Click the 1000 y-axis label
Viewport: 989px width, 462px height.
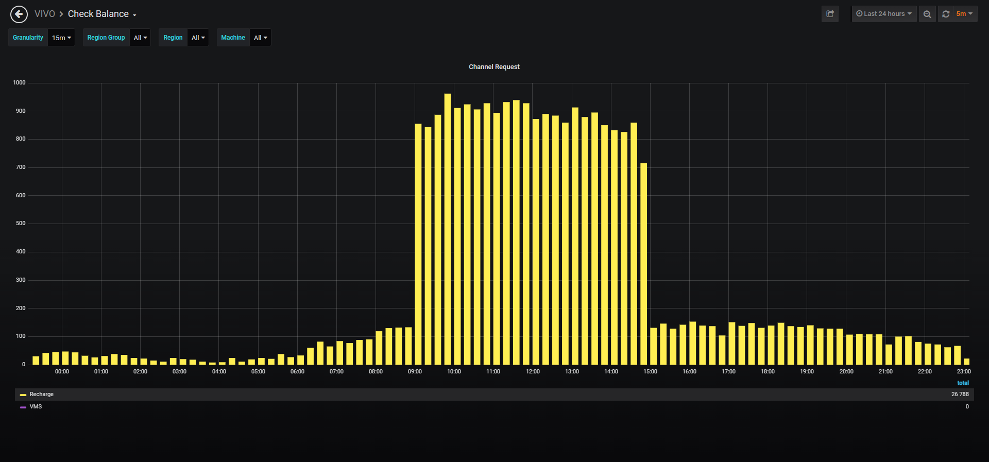click(19, 83)
